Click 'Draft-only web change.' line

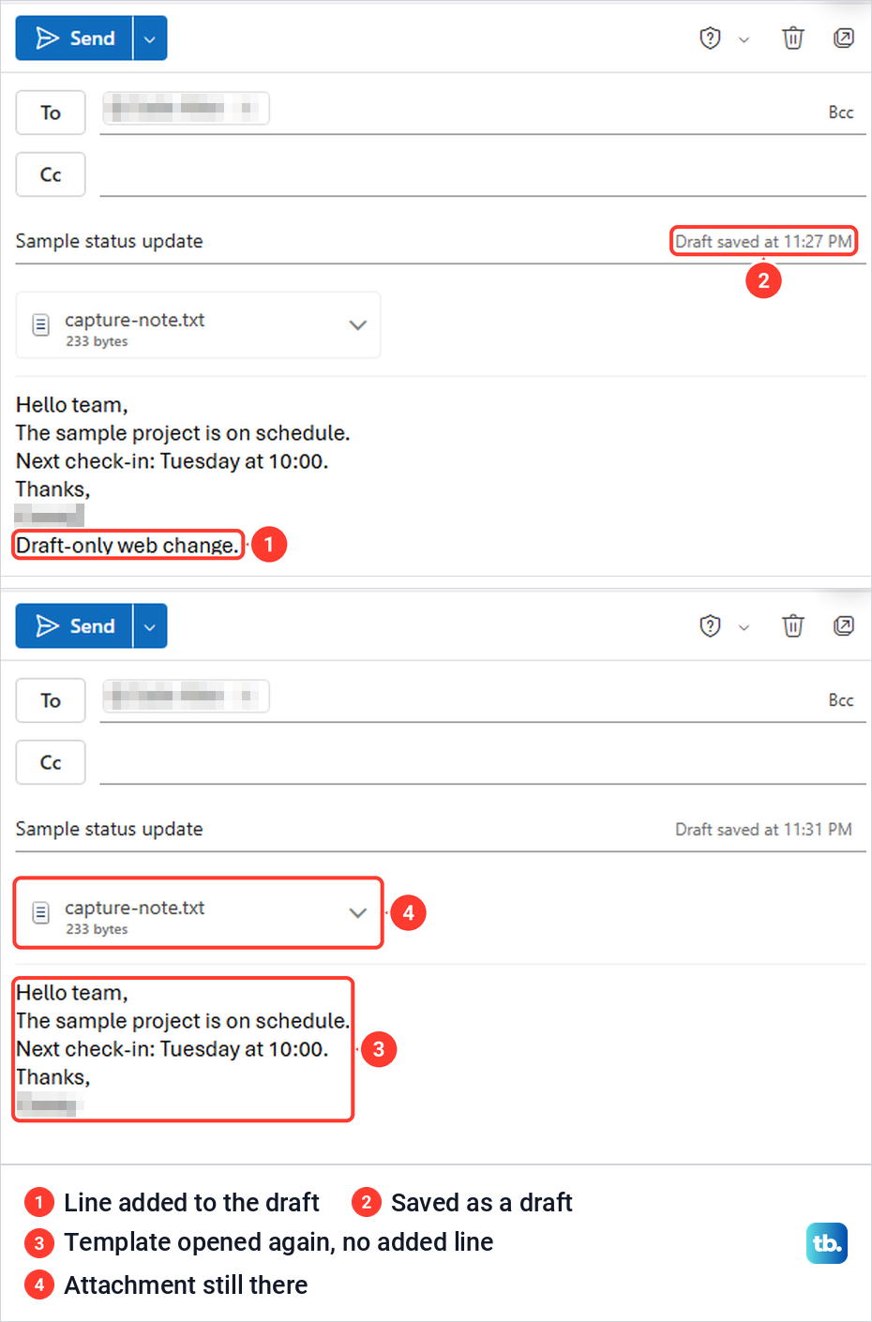pyautogui.click(x=128, y=545)
